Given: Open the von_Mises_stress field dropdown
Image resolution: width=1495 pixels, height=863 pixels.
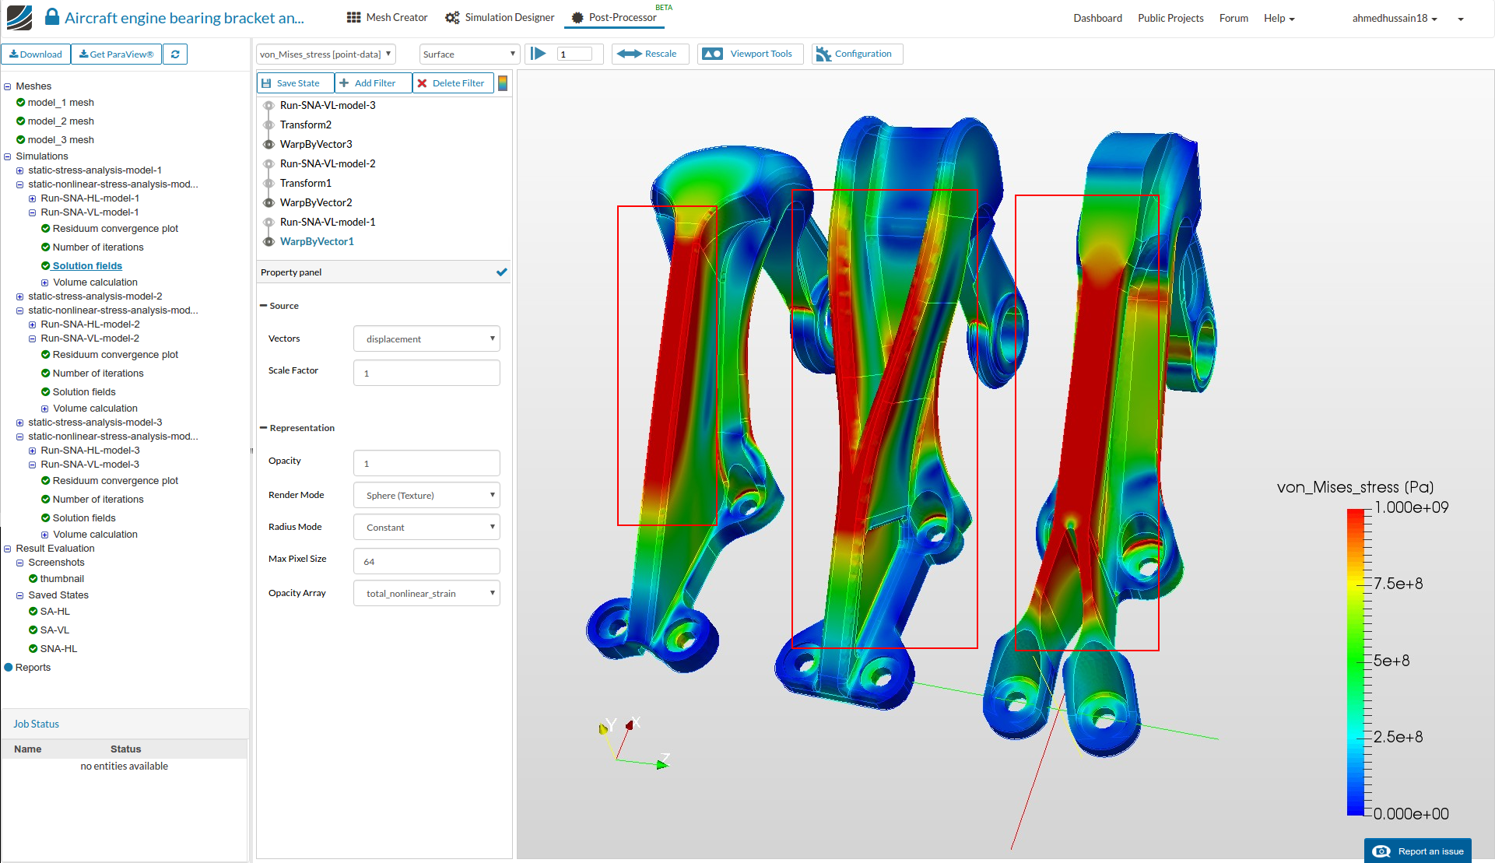Looking at the screenshot, I should 326,54.
